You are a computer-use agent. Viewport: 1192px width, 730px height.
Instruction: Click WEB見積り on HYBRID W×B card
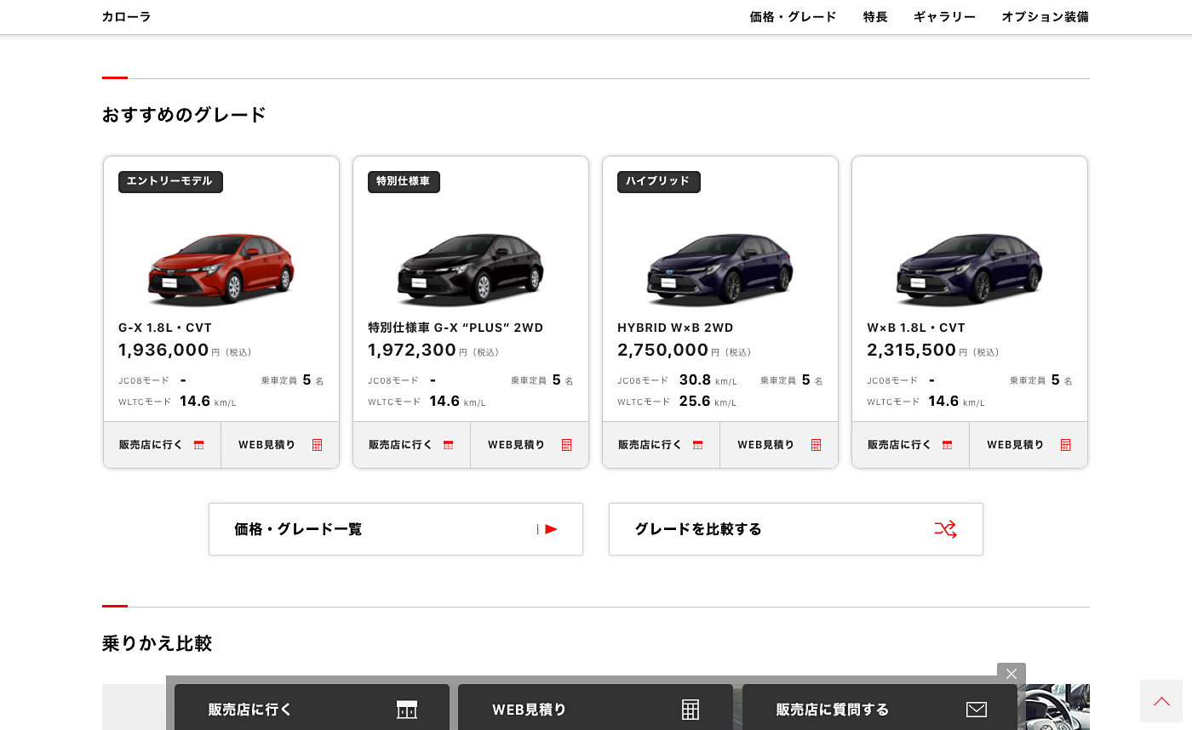pos(779,445)
